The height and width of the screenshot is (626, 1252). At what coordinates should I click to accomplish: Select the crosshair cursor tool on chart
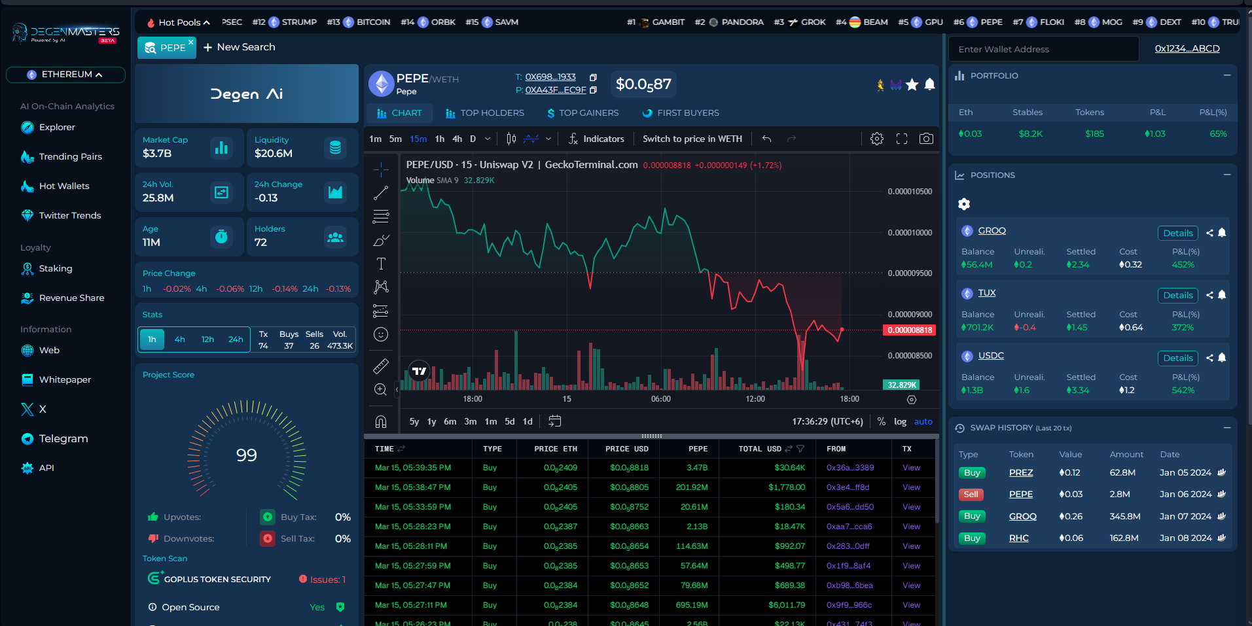[381, 169]
